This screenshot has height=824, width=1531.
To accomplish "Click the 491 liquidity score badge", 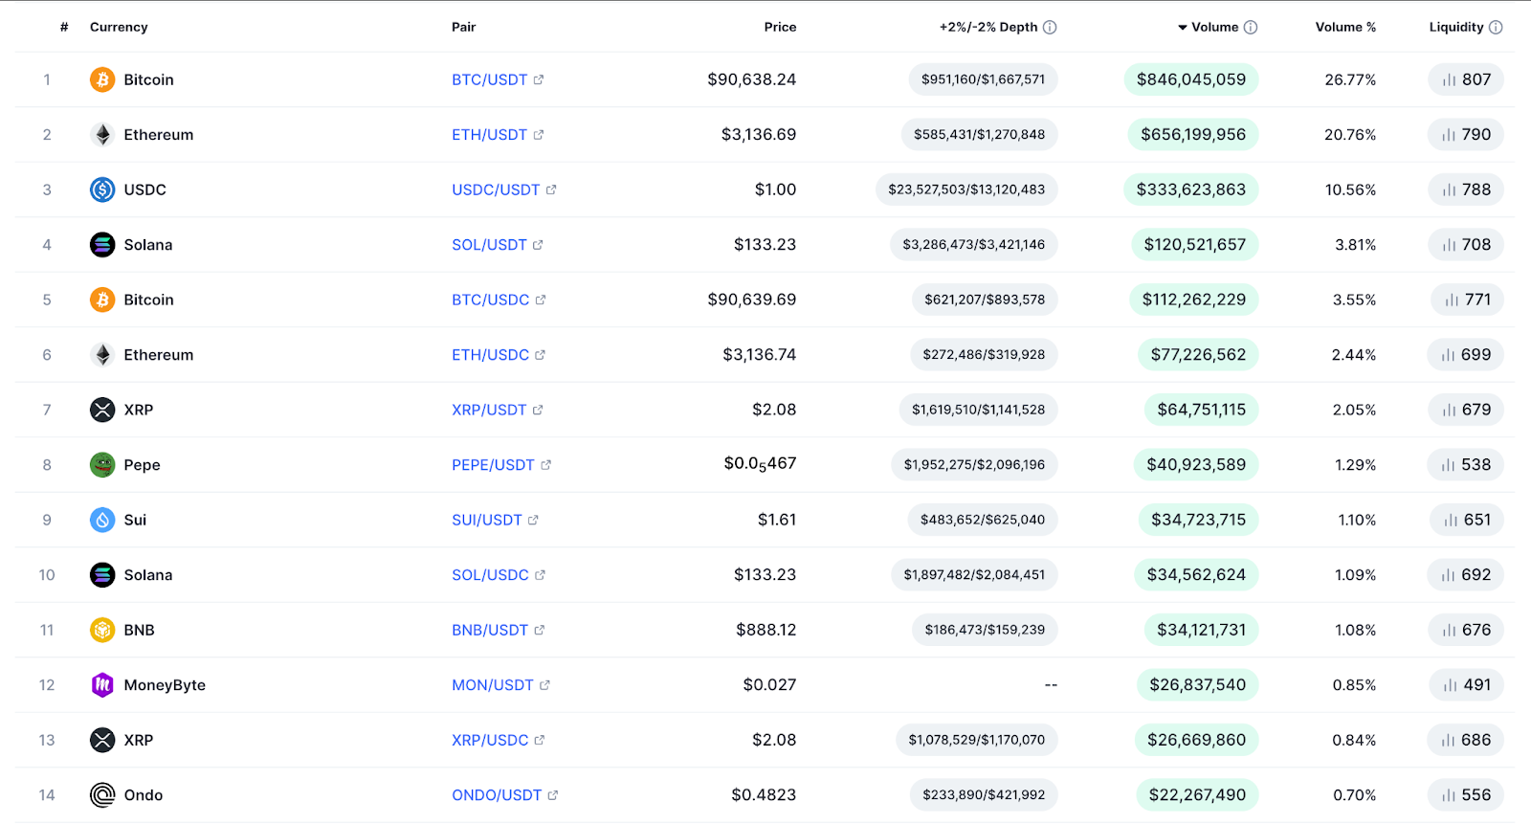I will click(1467, 685).
